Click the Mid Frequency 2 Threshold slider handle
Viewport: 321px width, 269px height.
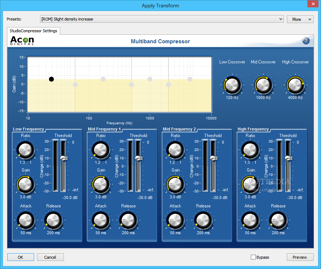214,158
